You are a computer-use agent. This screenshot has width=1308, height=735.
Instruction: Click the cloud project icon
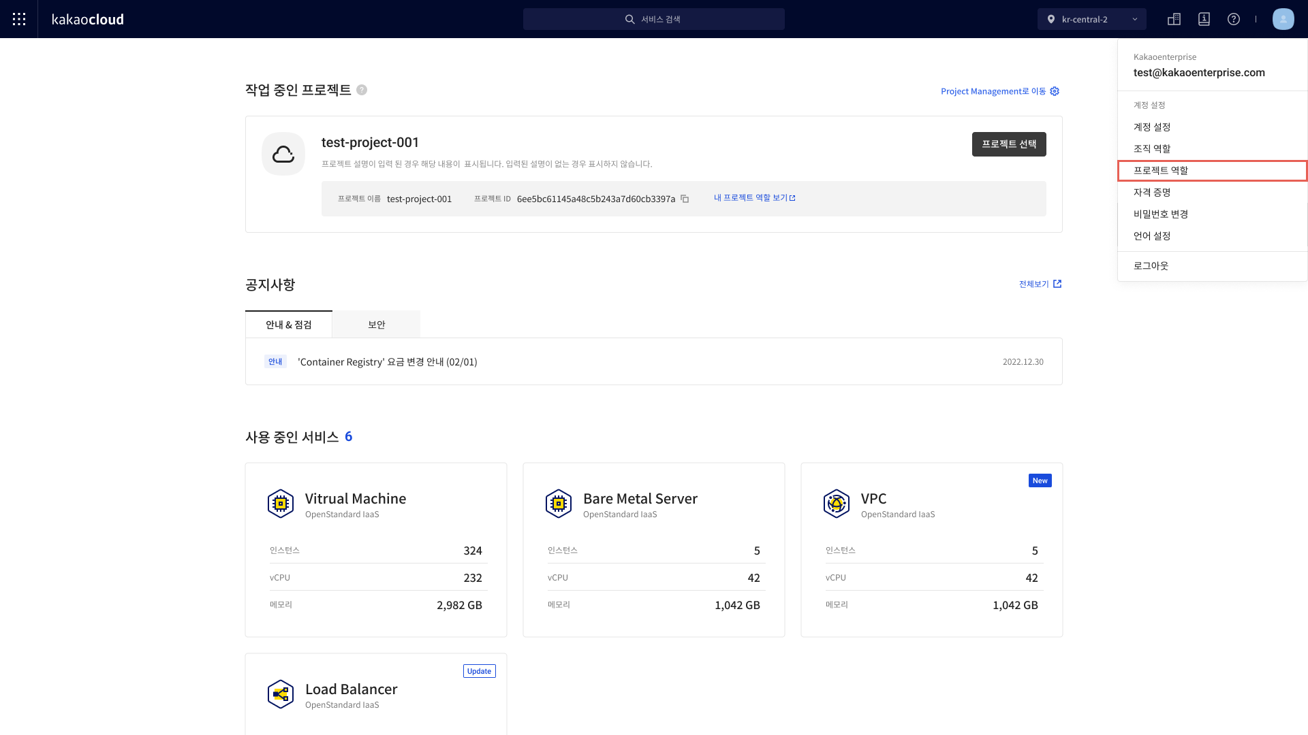point(283,154)
